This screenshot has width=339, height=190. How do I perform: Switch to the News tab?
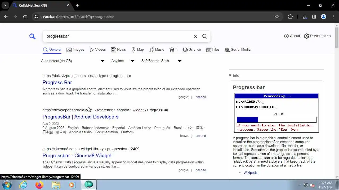click(118, 50)
